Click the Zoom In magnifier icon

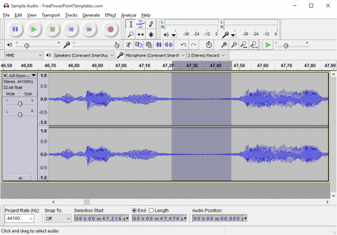click(224, 45)
